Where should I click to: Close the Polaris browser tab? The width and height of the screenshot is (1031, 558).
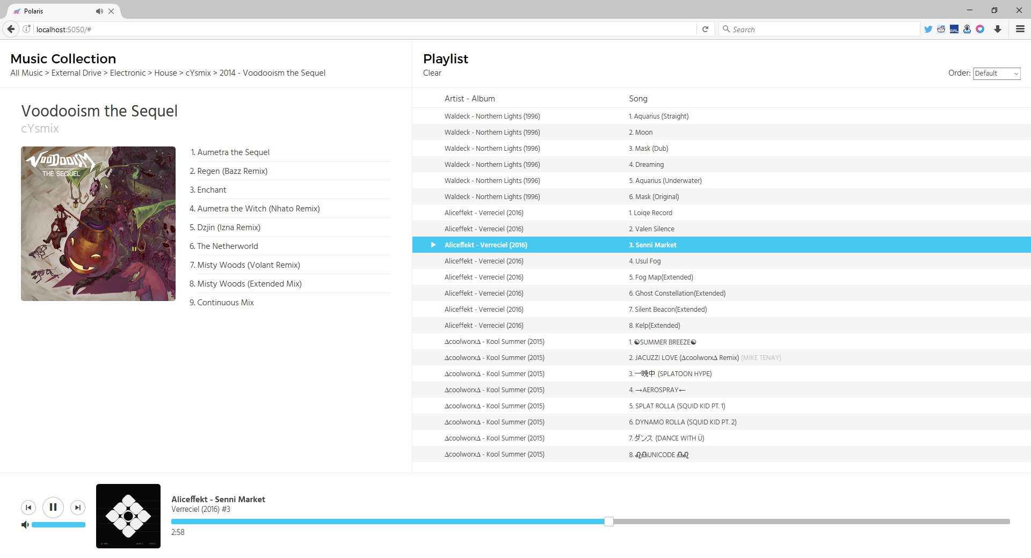[x=111, y=11]
